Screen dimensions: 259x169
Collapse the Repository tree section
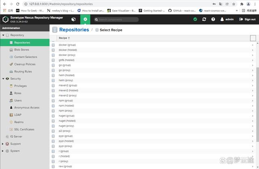click(x=3, y=35)
